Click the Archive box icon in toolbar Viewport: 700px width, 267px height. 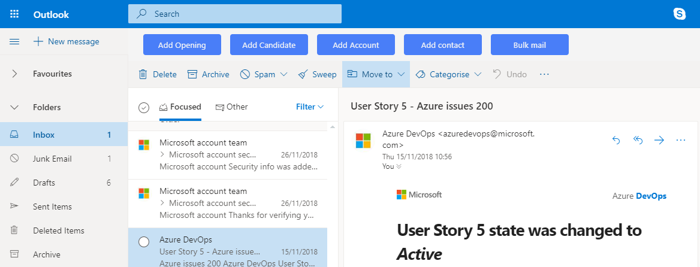click(192, 74)
